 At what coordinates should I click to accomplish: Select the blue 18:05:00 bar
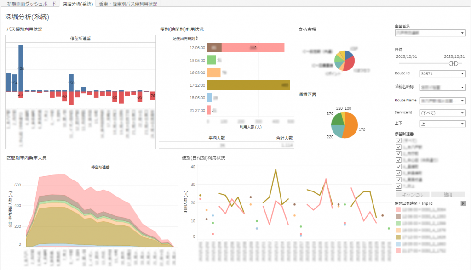[210, 97]
